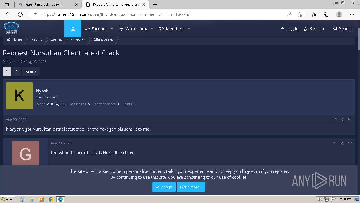Image resolution: width=360 pixels, height=203 pixels.
Task: Close the nursultan crack search tab
Action: 76,5
